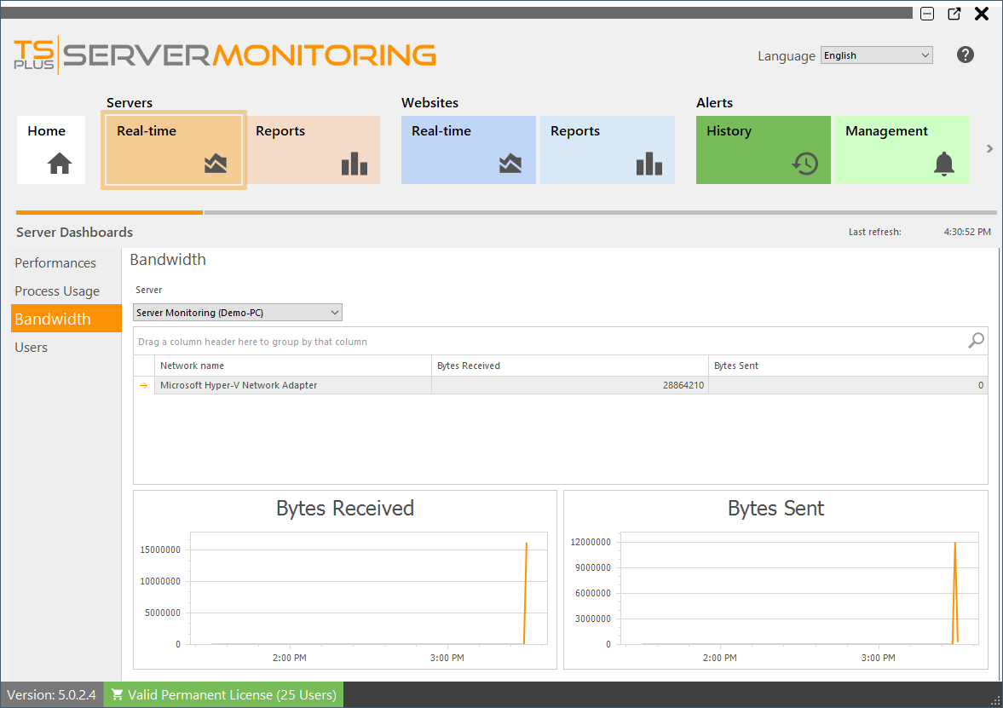The height and width of the screenshot is (708, 1003).
Task: Open the Language dropdown
Action: pos(876,55)
